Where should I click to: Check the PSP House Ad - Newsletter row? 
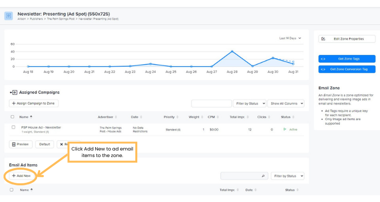(x=13, y=127)
